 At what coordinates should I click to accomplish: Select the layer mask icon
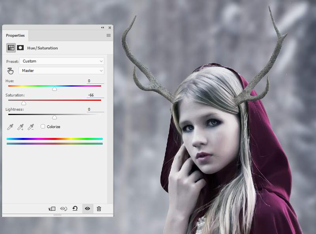20,48
